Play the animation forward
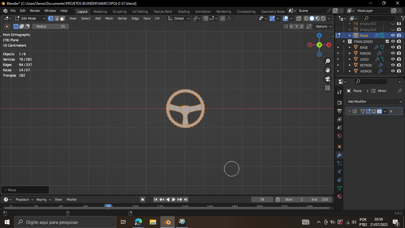This screenshot has width=405, height=228. (x=174, y=199)
